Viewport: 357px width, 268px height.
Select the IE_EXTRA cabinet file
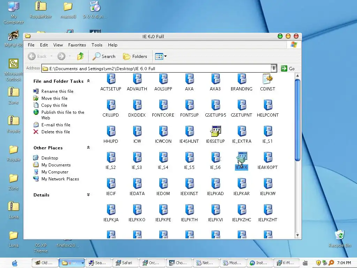tap(242, 135)
